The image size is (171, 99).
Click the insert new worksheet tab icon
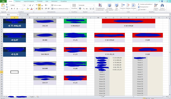(x=38, y=96)
